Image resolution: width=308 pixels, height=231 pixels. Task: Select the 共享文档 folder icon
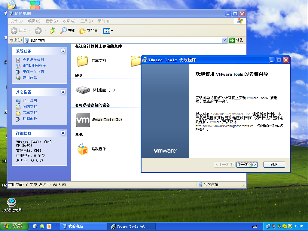tap(83, 61)
